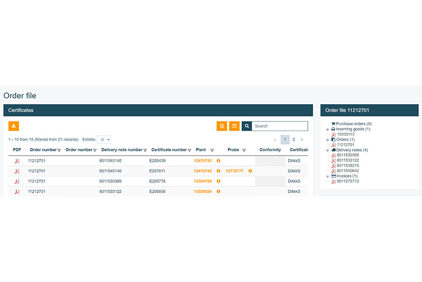Open PDF icon for certificate E205776

pyautogui.click(x=17, y=182)
